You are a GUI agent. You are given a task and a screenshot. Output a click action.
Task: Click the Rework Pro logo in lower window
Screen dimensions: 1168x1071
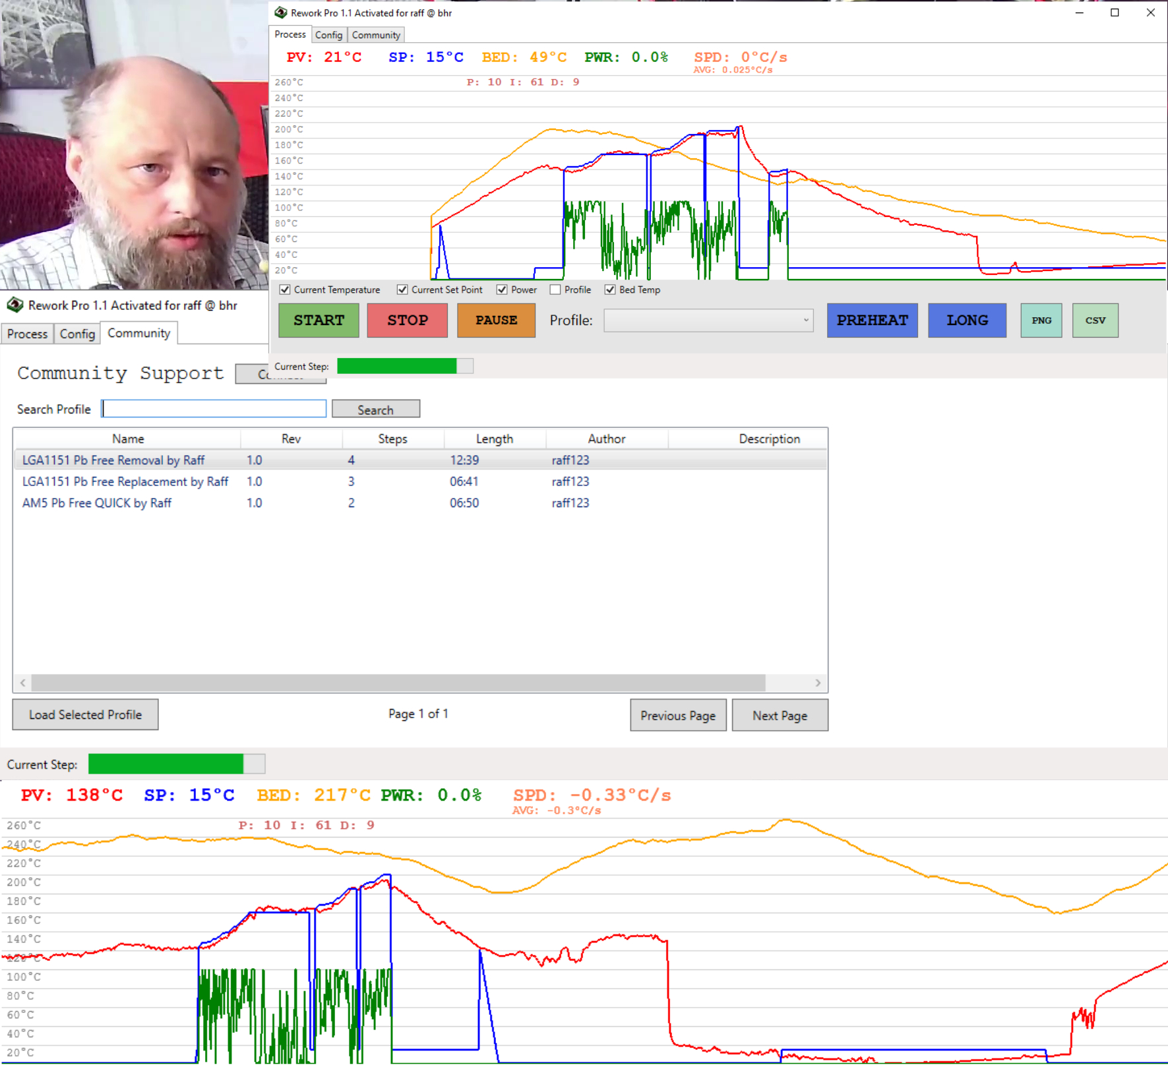(15, 305)
